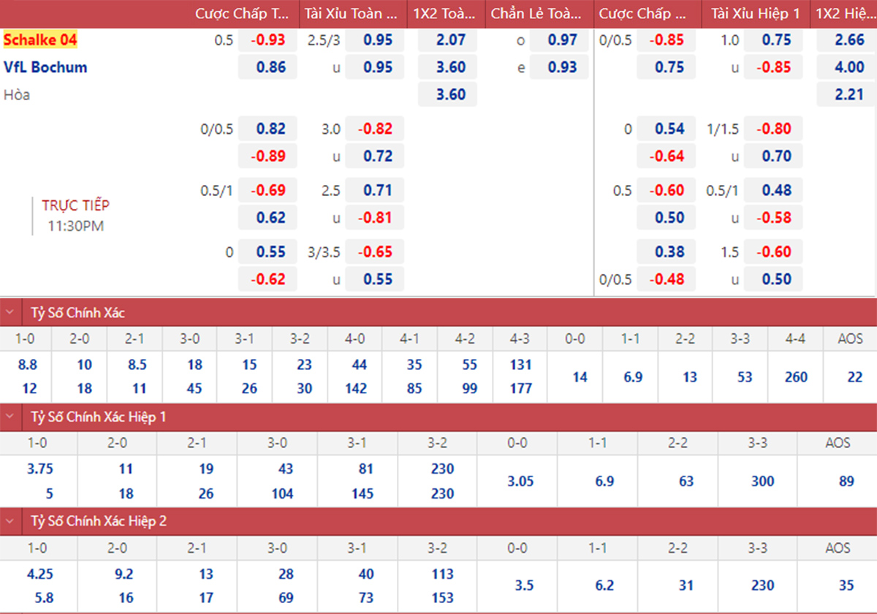Screen dimensions: 877x614
Task: Bet on full-time 4-4 score at 260
Action: tap(795, 377)
